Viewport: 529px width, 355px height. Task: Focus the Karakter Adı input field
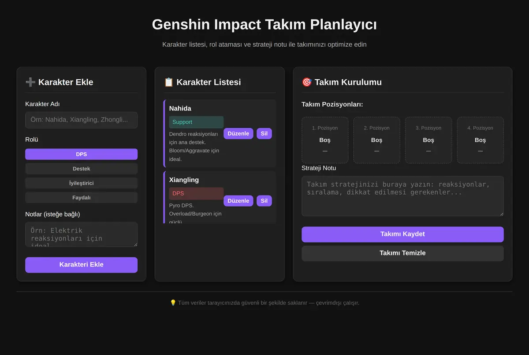81,120
